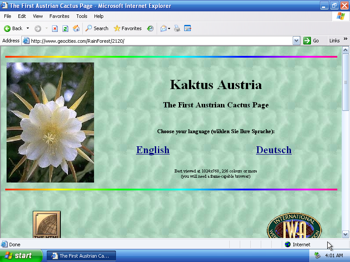Open the View menu

[x=38, y=16]
